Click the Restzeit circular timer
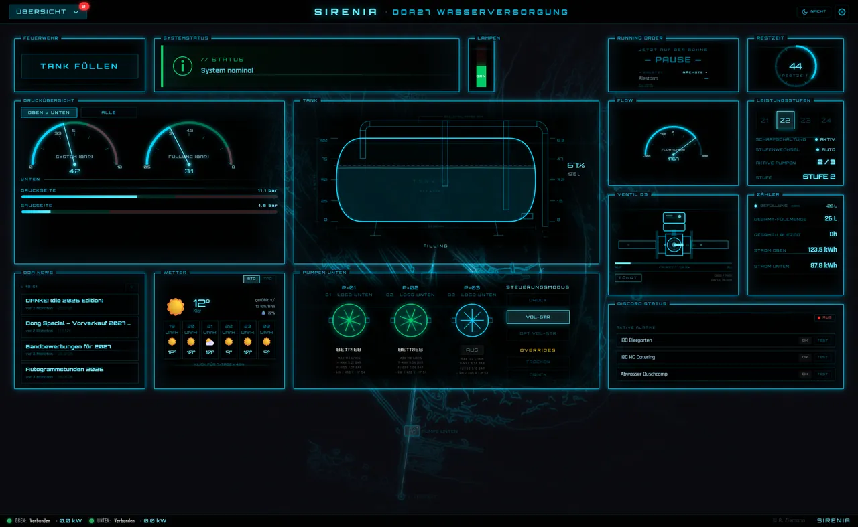This screenshot has height=527, width=858. (x=796, y=66)
